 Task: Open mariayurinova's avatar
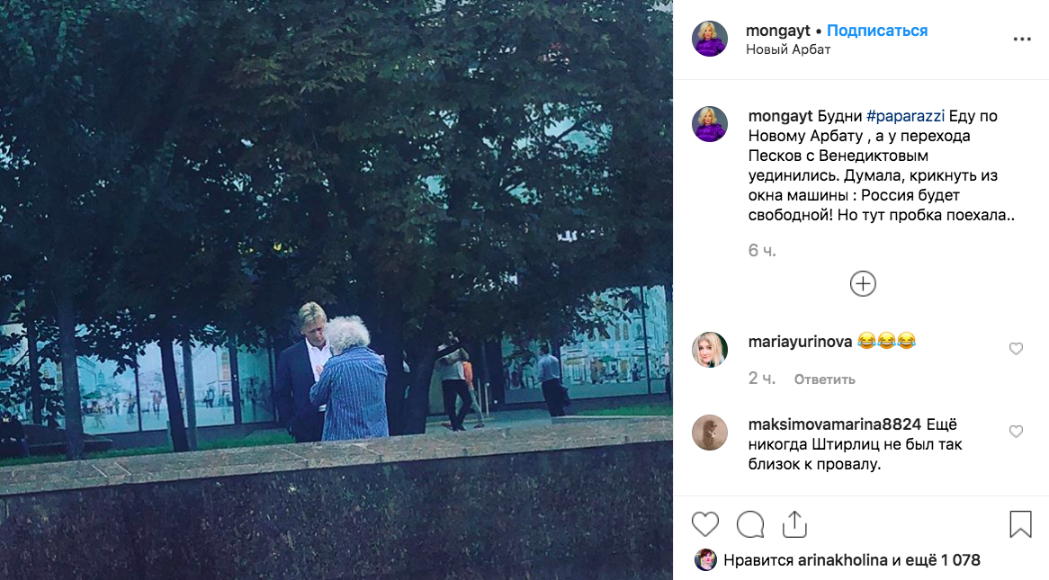coord(709,349)
